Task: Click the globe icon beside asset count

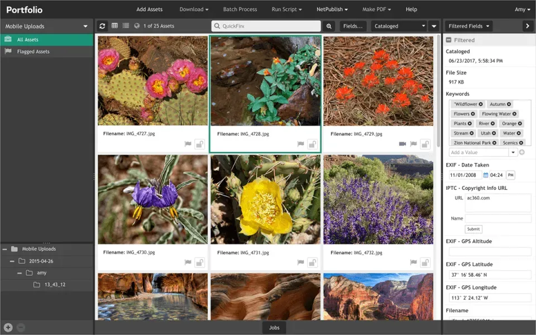Action: [137, 26]
